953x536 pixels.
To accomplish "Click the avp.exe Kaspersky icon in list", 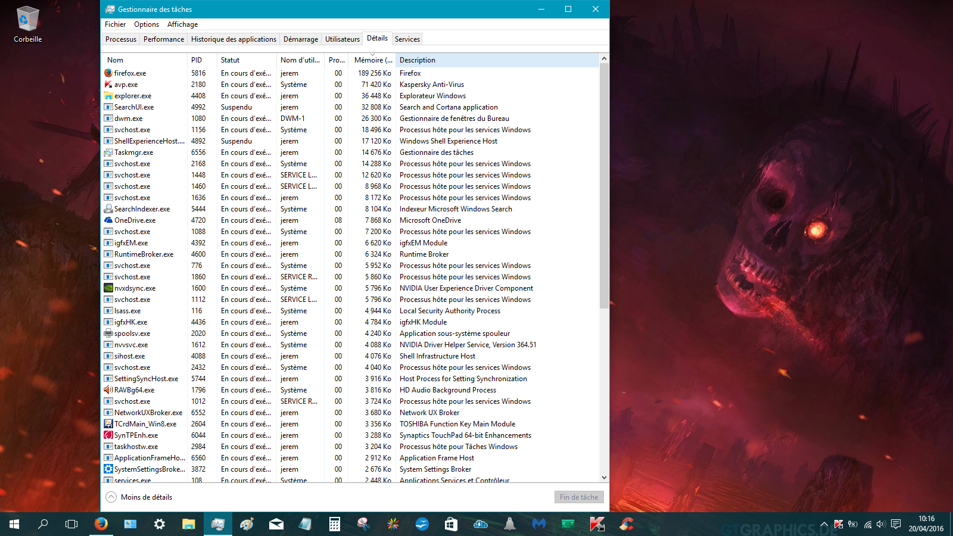I will pos(108,85).
